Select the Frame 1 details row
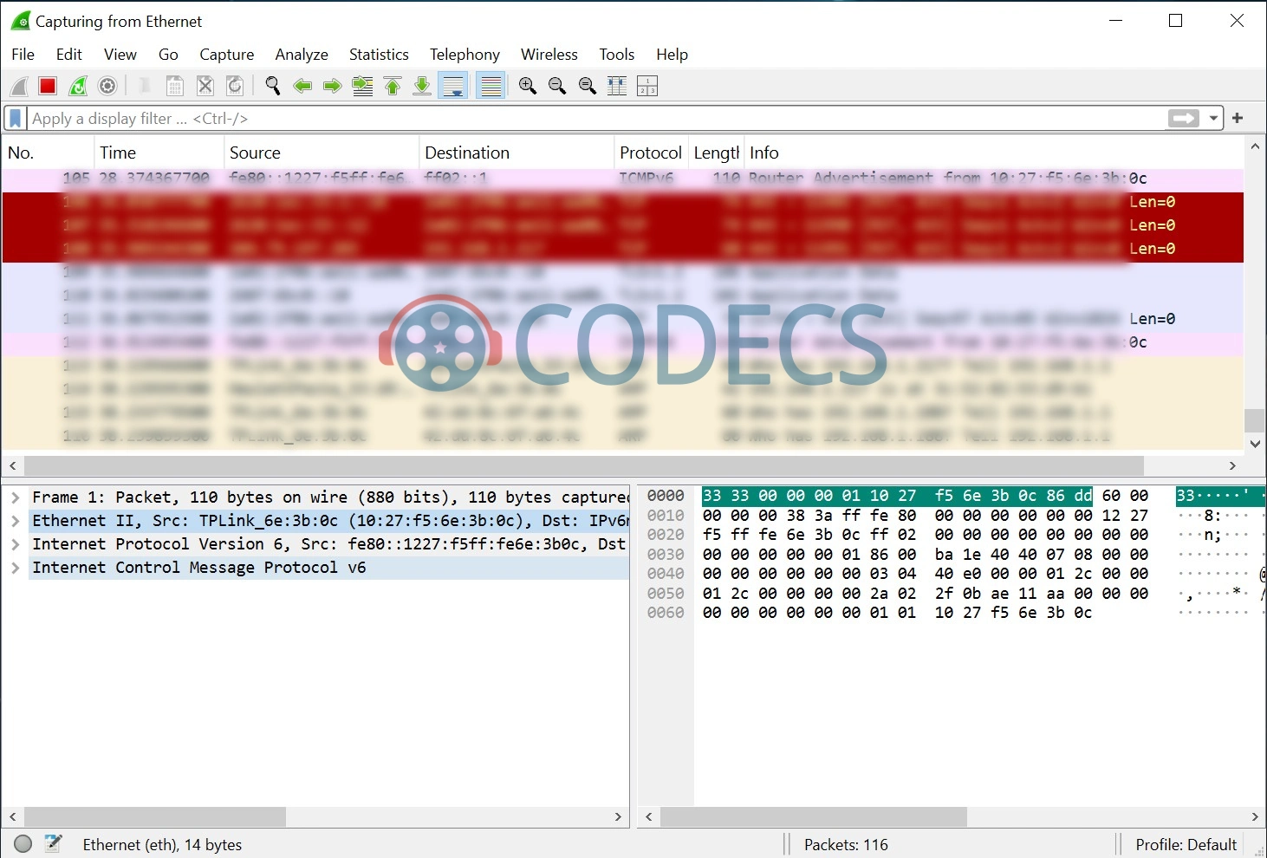Viewport: 1267px width, 858px height. click(x=329, y=497)
